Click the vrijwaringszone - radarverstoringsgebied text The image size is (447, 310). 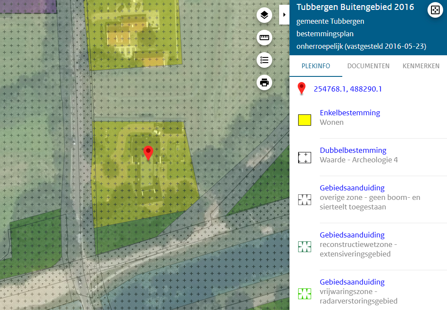[359, 296]
